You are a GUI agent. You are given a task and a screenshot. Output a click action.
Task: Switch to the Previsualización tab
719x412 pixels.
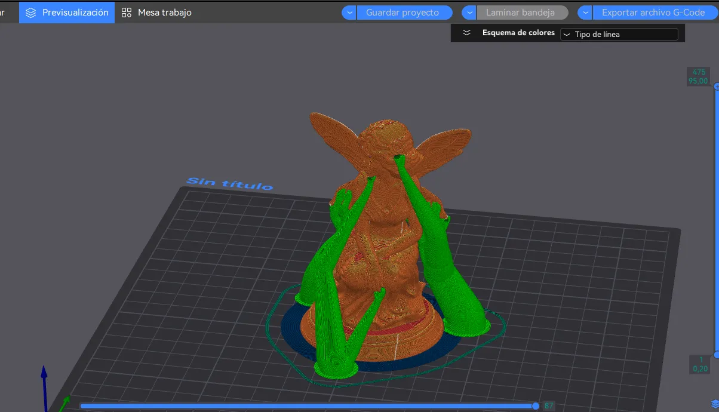[x=67, y=13]
